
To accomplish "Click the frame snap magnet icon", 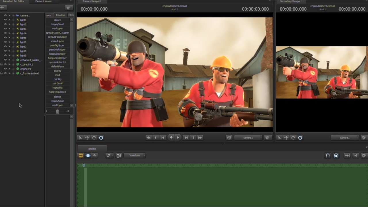I will tap(336, 156).
